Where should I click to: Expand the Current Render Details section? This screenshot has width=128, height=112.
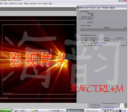[78, 35]
